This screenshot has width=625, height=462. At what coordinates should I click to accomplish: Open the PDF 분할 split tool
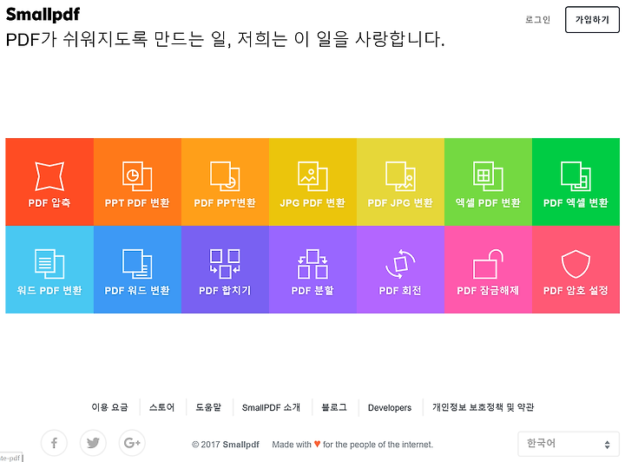coord(312,269)
